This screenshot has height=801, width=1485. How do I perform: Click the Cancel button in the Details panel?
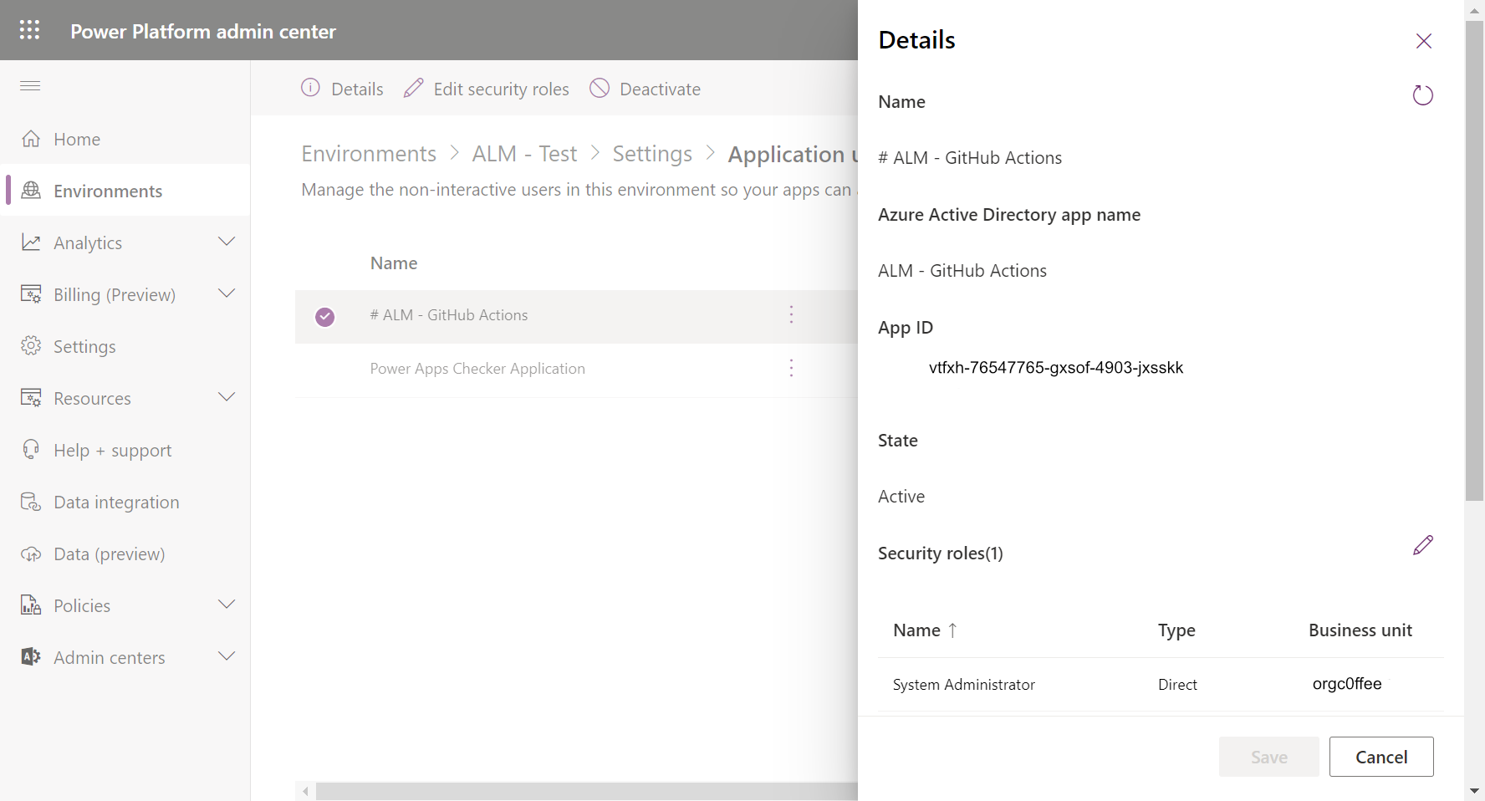click(x=1381, y=757)
